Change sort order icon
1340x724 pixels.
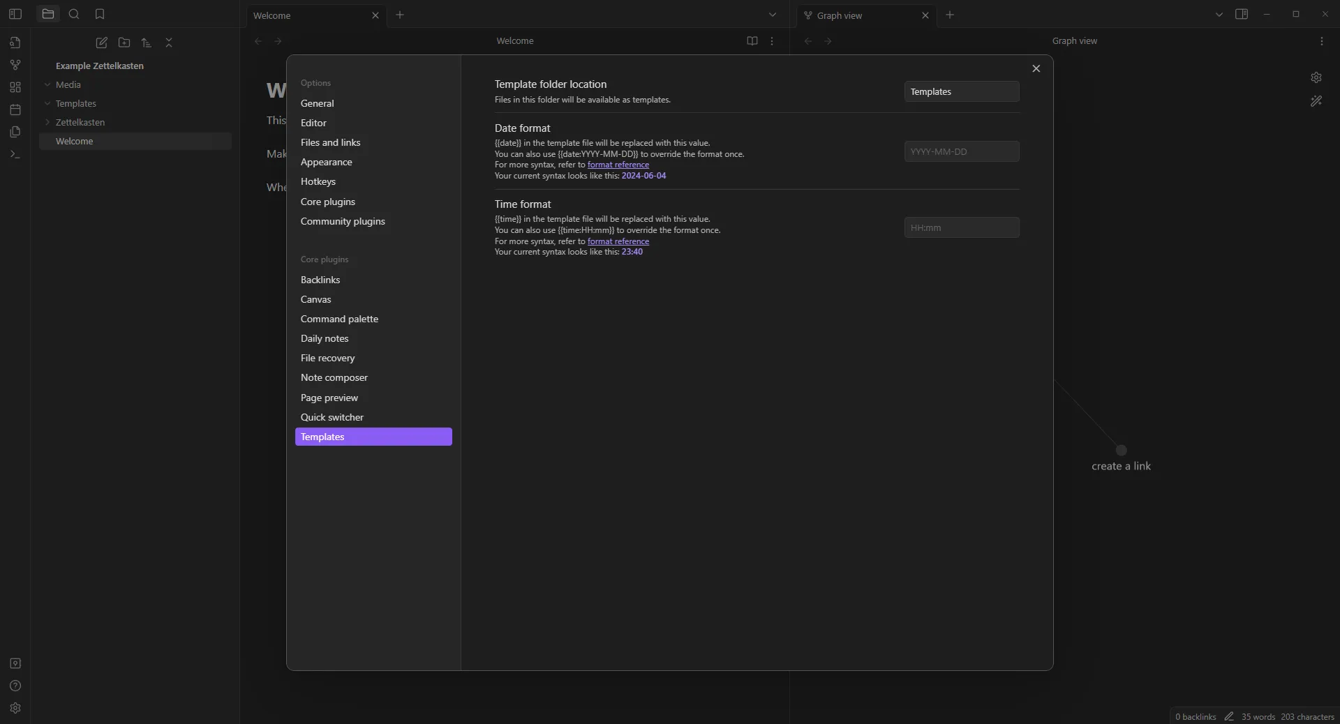click(147, 43)
